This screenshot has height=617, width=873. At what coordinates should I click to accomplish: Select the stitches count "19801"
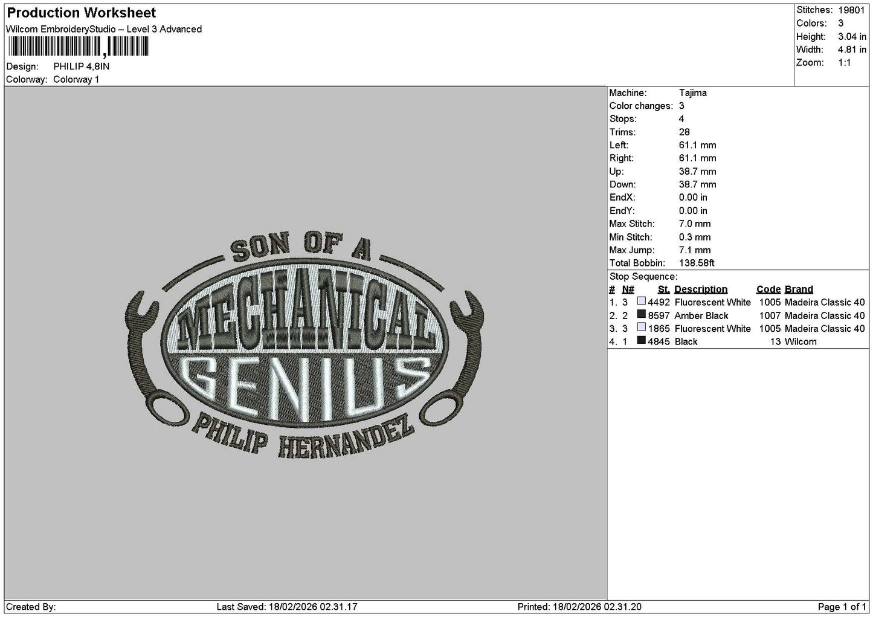[851, 10]
